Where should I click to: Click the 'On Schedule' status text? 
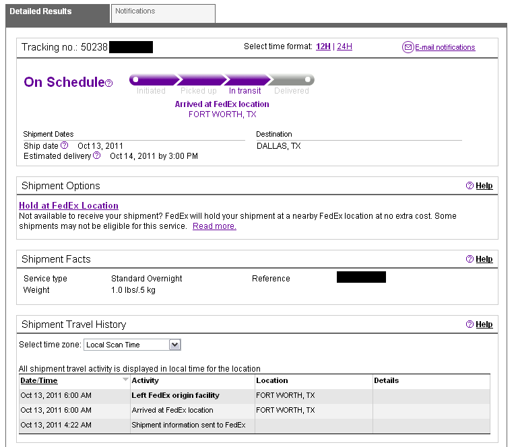point(64,82)
